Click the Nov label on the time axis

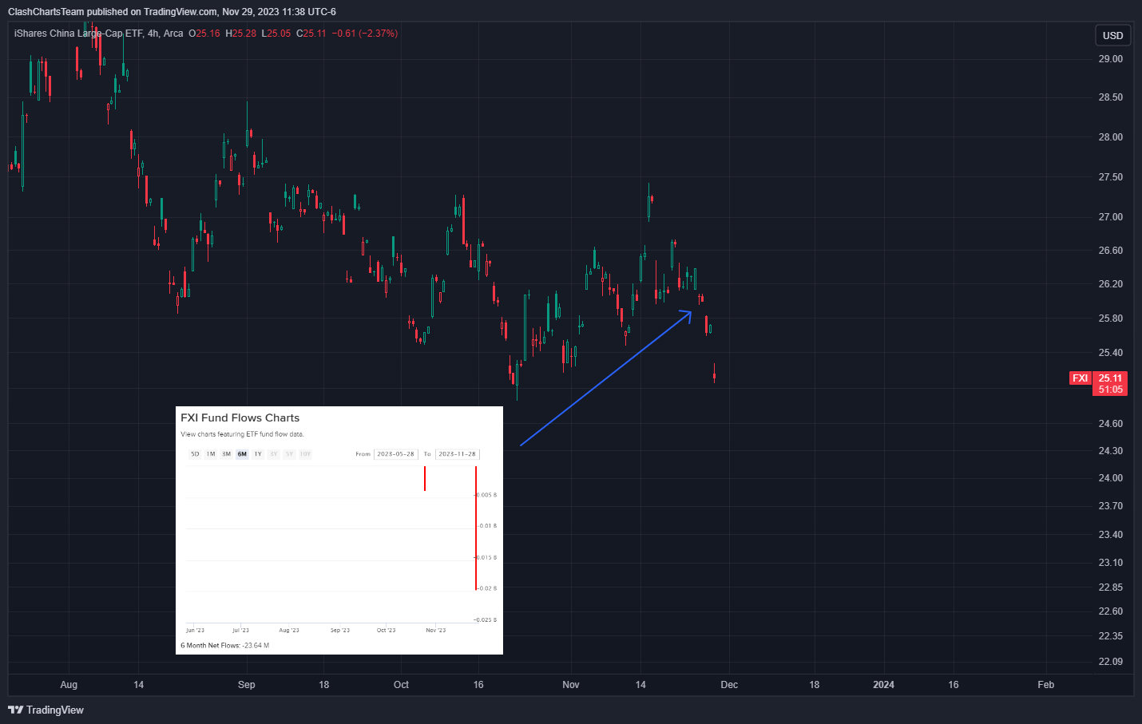[571, 685]
